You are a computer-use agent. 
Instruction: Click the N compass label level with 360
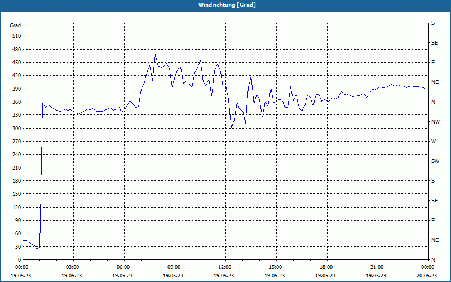coord(433,102)
